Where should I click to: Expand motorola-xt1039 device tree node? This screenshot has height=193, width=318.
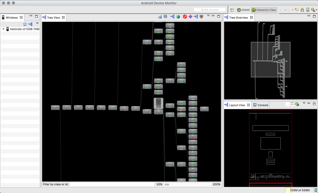(4, 29)
